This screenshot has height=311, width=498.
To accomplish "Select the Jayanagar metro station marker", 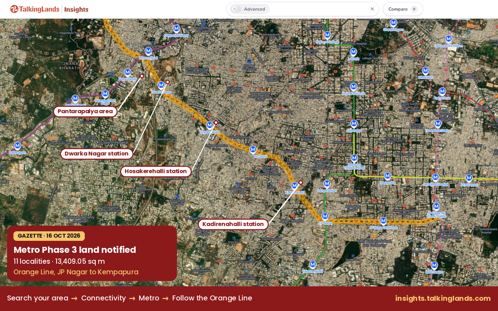I will (x=354, y=123).
